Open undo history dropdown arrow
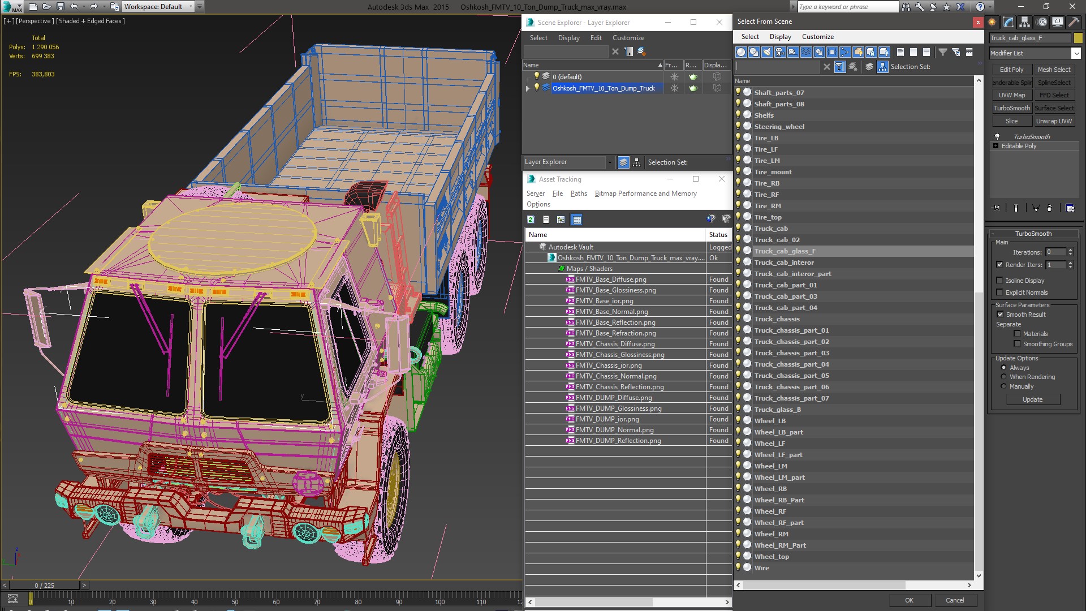The width and height of the screenshot is (1086, 611). [x=83, y=7]
